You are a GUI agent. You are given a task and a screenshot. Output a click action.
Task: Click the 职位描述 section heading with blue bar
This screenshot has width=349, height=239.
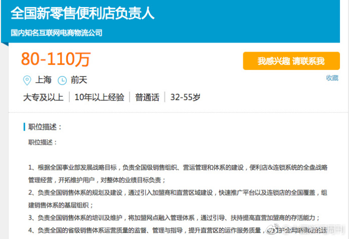click(45, 127)
